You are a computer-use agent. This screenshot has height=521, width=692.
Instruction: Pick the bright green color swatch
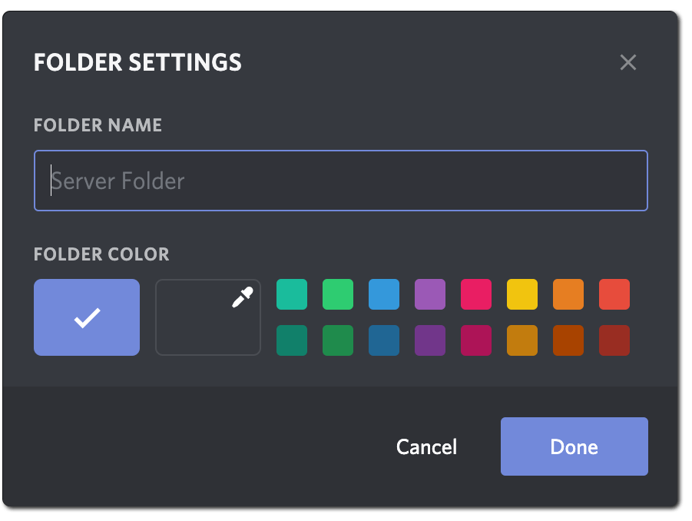[338, 294]
